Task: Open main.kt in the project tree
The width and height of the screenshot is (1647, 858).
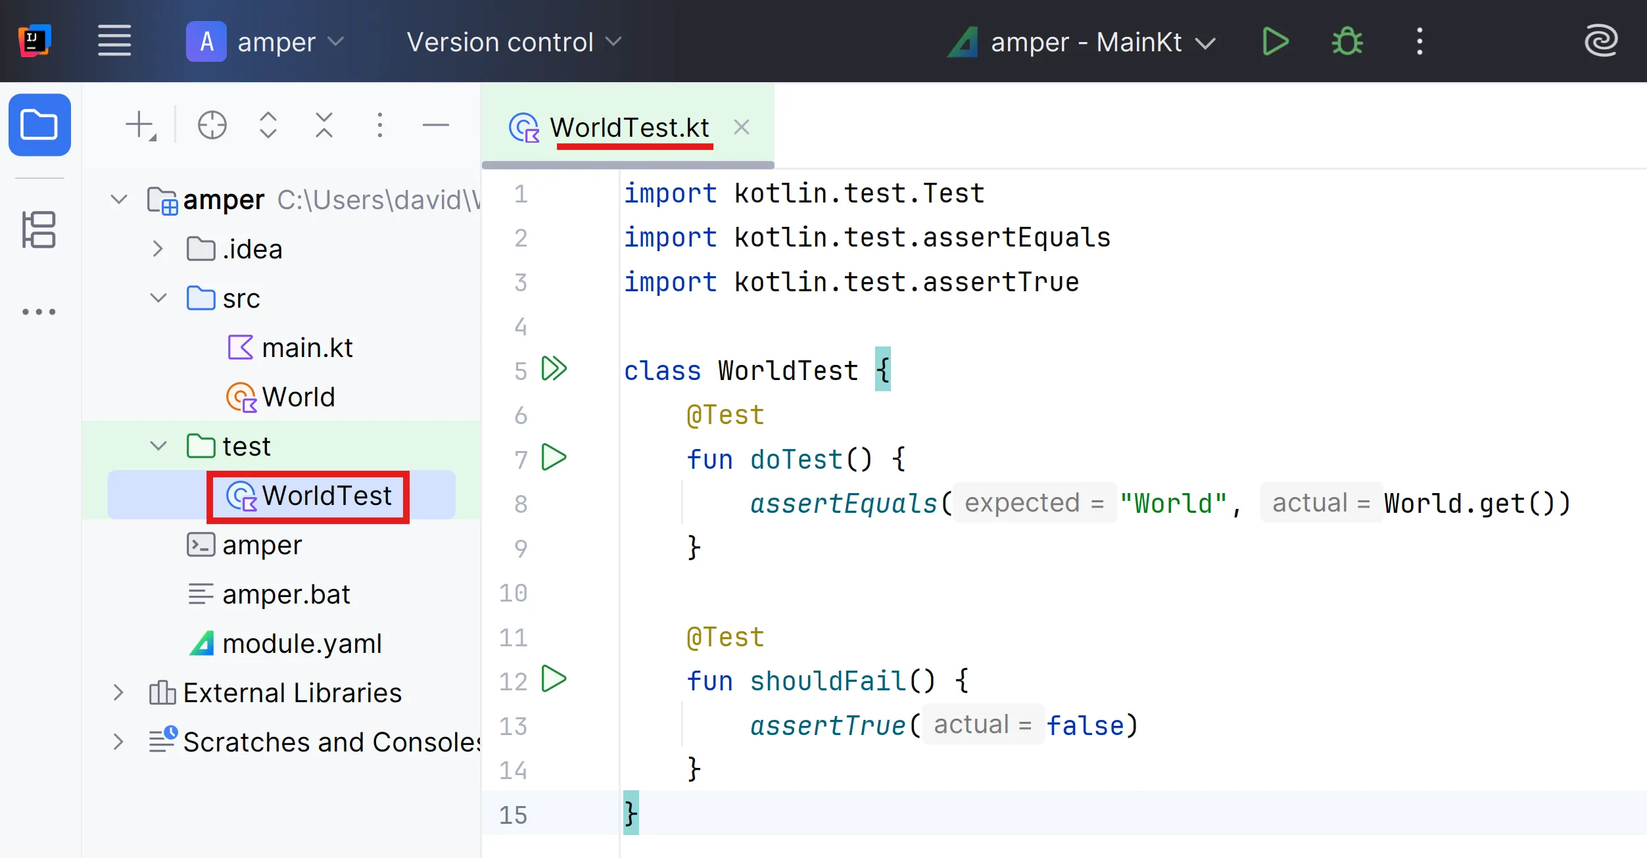Action: click(306, 348)
